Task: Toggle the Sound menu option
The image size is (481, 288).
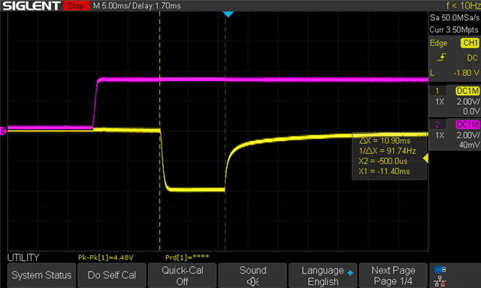Action: point(253,275)
